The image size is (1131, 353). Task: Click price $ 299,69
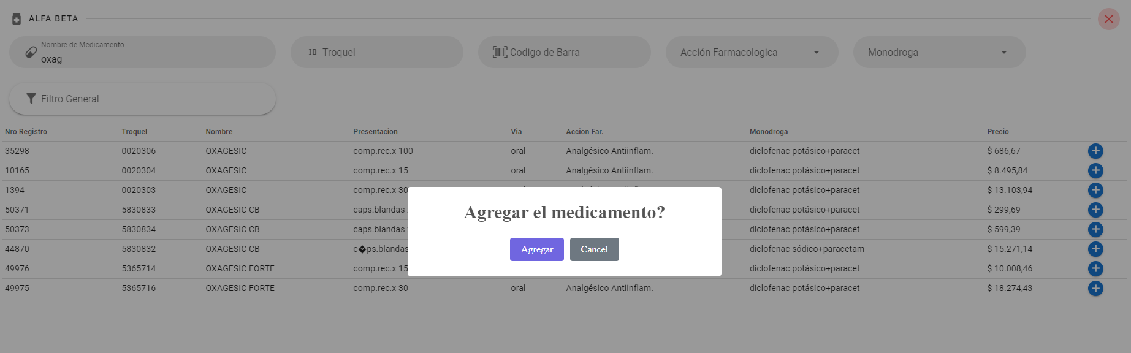(1003, 210)
